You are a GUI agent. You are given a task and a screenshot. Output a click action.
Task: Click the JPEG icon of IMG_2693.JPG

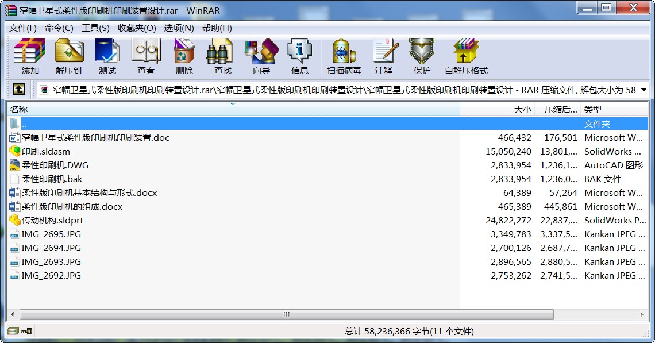(x=14, y=261)
